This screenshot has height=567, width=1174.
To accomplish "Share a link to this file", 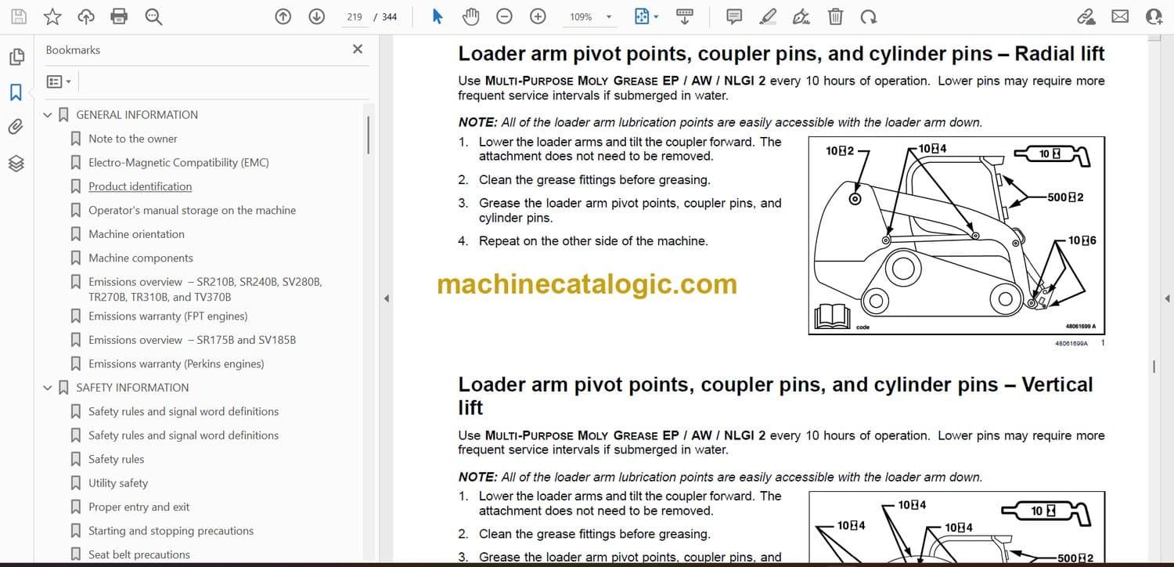I will click(x=1086, y=16).
